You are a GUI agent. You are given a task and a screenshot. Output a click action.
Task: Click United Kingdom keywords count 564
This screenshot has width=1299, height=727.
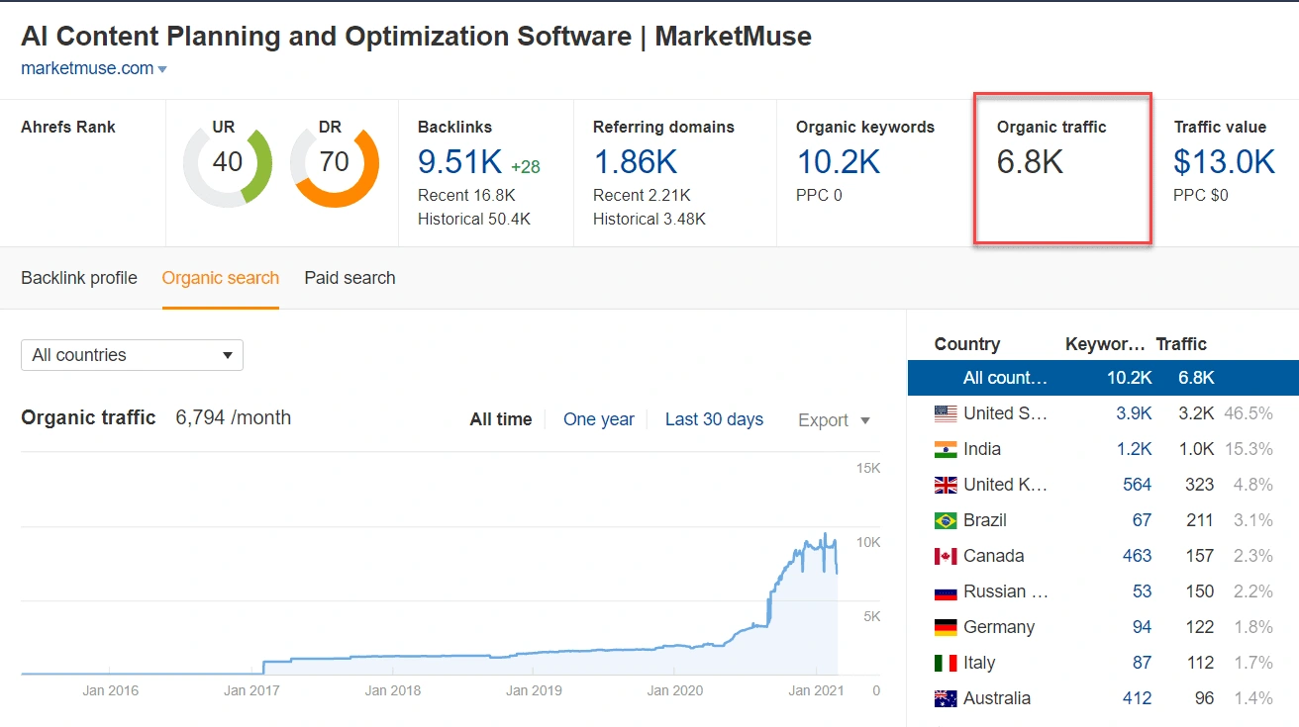tap(1138, 485)
